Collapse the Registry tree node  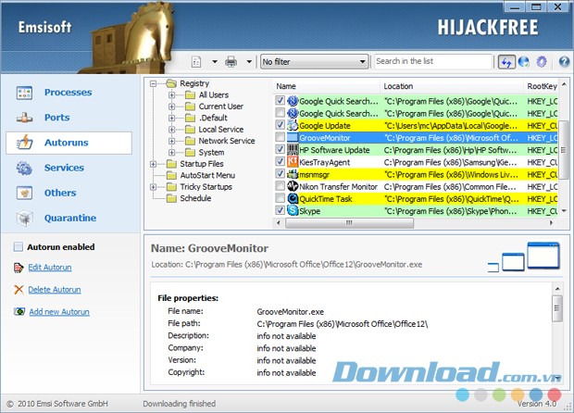point(154,84)
